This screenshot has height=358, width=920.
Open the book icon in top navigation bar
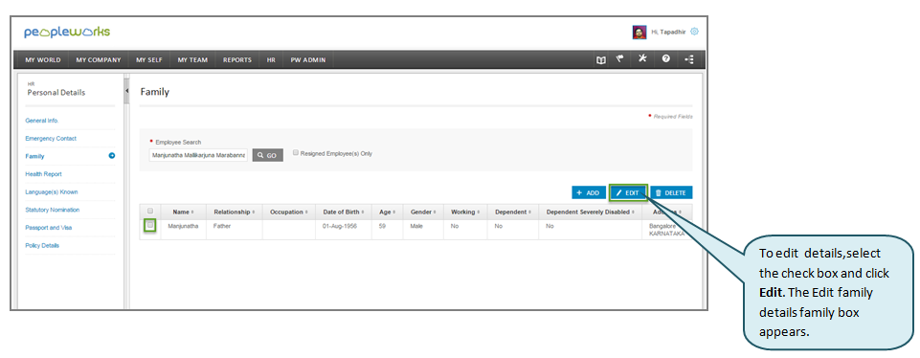point(601,60)
